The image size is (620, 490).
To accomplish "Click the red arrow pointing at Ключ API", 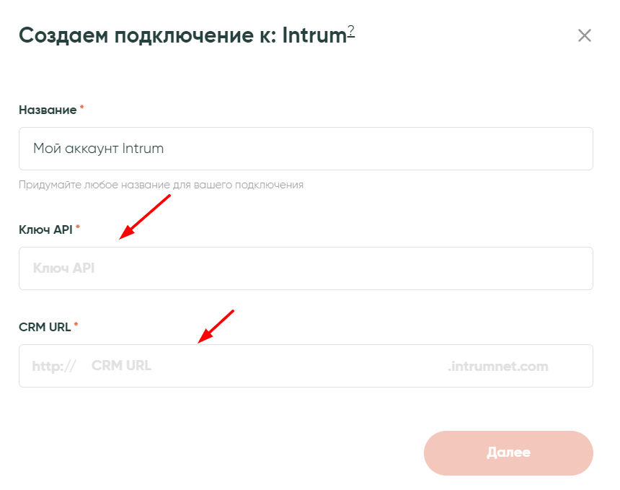I will [x=144, y=216].
